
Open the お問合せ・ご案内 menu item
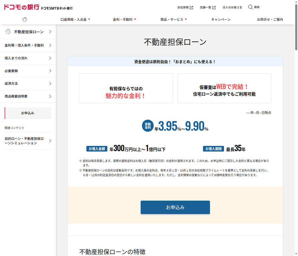pos(270,19)
